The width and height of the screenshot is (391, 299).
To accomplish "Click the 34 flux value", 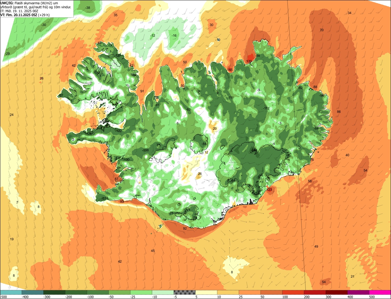I will pyautogui.click(x=349, y=13).
